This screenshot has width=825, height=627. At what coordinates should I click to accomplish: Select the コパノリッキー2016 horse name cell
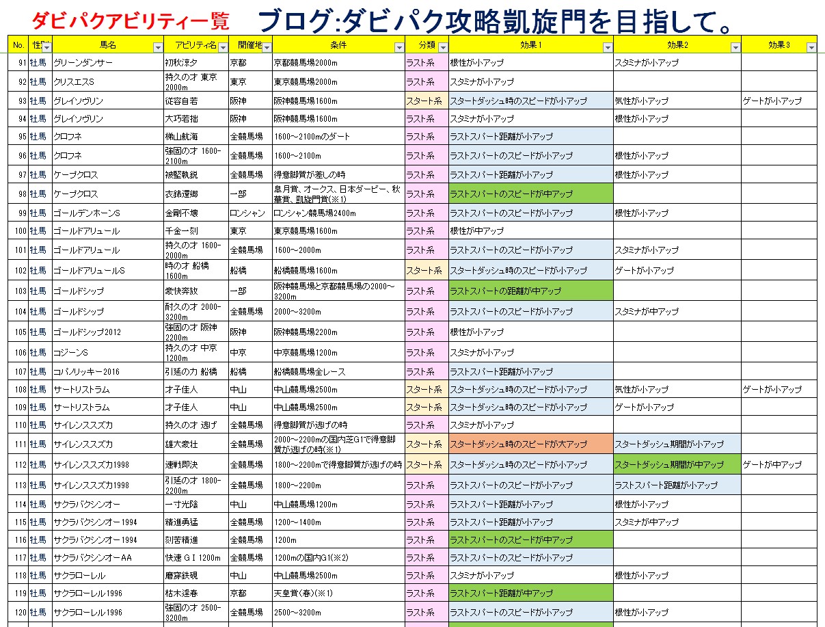click(108, 371)
